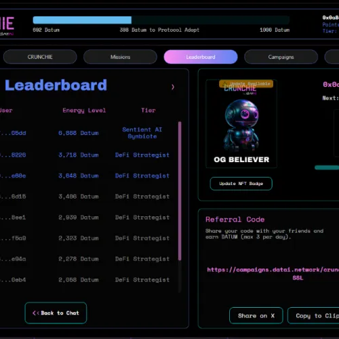Click the Tier column header
This screenshot has width=339, height=339.
click(x=148, y=111)
